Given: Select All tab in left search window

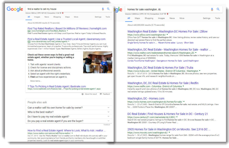Looking at the screenshot, I should tap(29, 17).
